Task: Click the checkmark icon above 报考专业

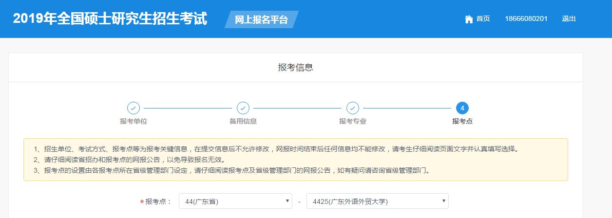Action: 353,108
